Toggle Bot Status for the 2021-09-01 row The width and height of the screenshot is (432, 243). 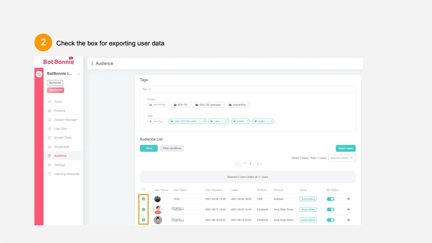tap(330, 209)
